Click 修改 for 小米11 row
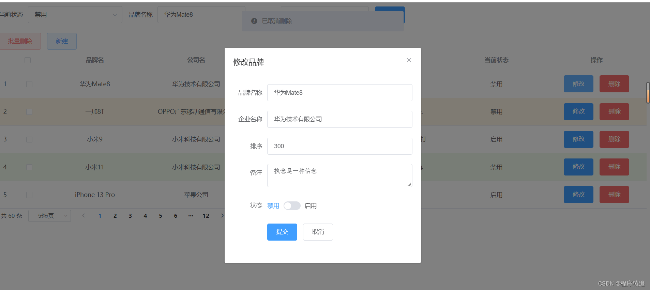Viewport: 650px width, 290px height. (578, 167)
